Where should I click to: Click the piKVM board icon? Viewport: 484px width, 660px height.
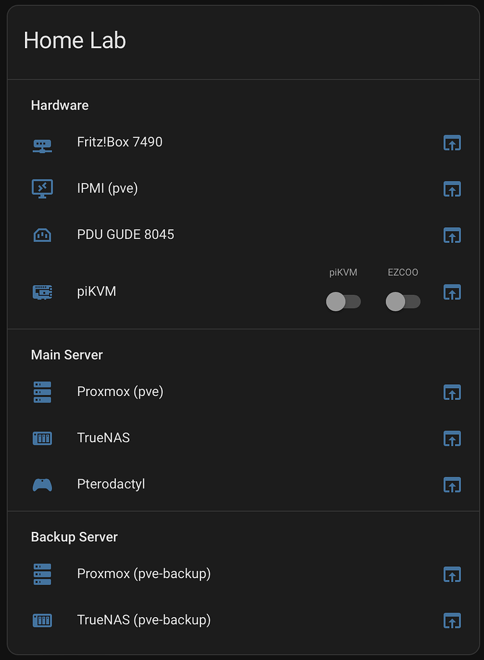(x=42, y=292)
